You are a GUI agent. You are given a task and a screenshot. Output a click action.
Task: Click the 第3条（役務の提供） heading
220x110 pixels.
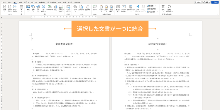click(39, 89)
